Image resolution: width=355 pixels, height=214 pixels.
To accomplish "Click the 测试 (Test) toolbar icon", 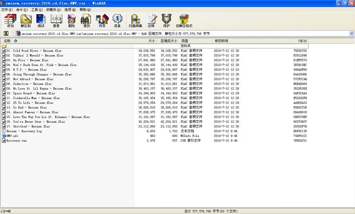I will pyautogui.click(x=41, y=20).
